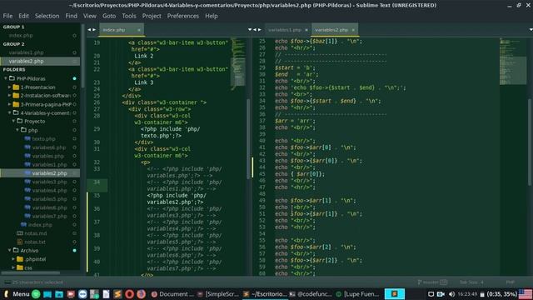Open the volume control in tray
The width and height of the screenshot is (533, 300).
coord(451,294)
